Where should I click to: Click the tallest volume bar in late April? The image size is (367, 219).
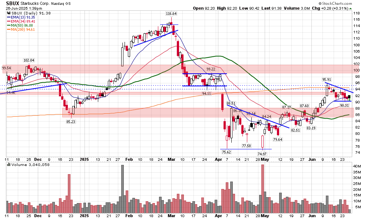click(262, 189)
